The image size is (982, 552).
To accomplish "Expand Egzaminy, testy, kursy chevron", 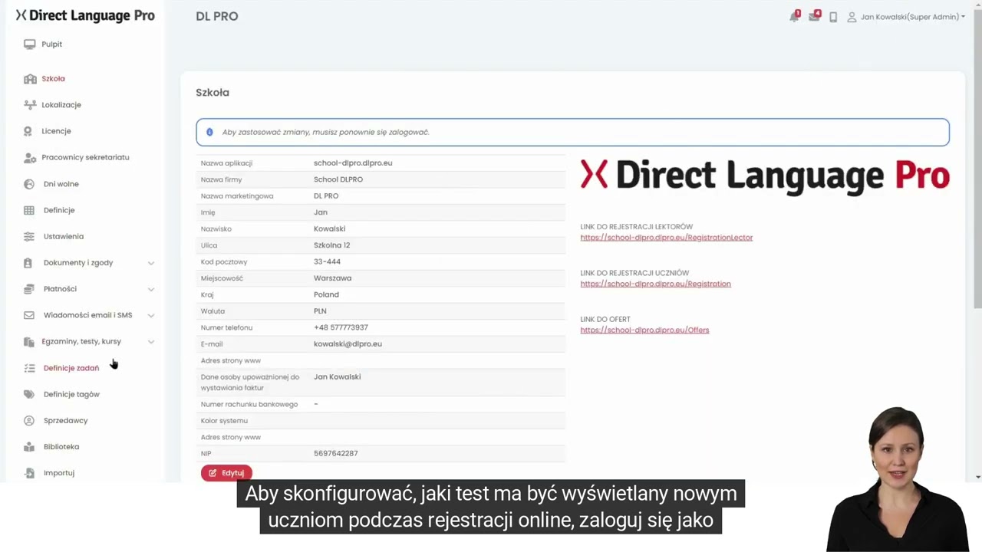I will [x=151, y=342].
